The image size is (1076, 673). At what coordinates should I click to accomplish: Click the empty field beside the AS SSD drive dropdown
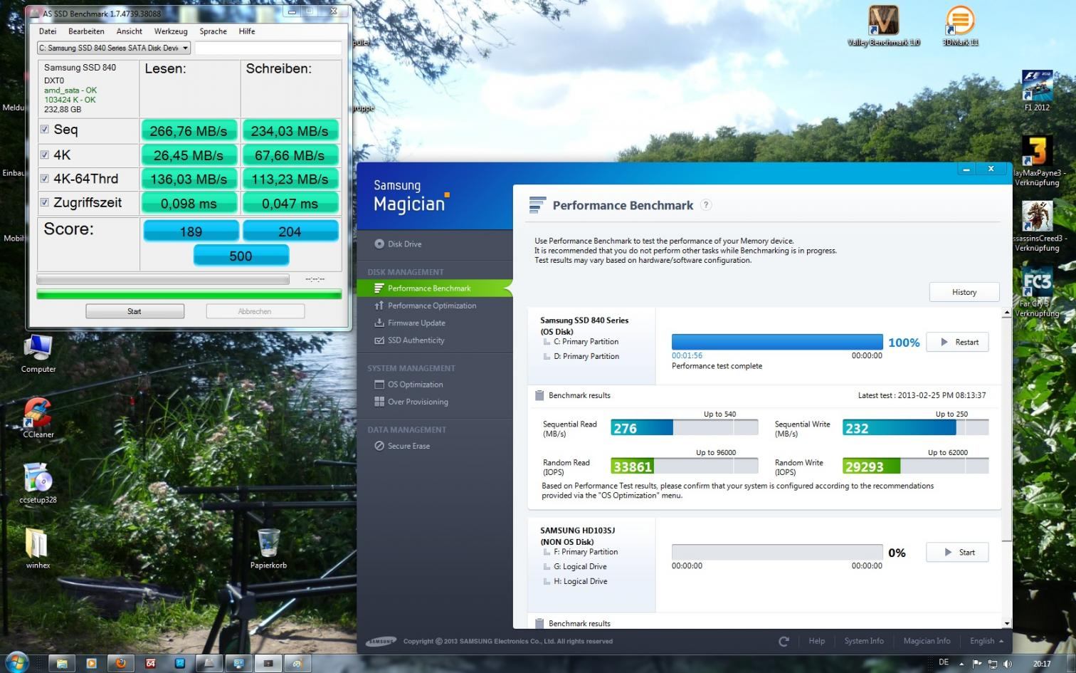pyautogui.click(x=268, y=48)
